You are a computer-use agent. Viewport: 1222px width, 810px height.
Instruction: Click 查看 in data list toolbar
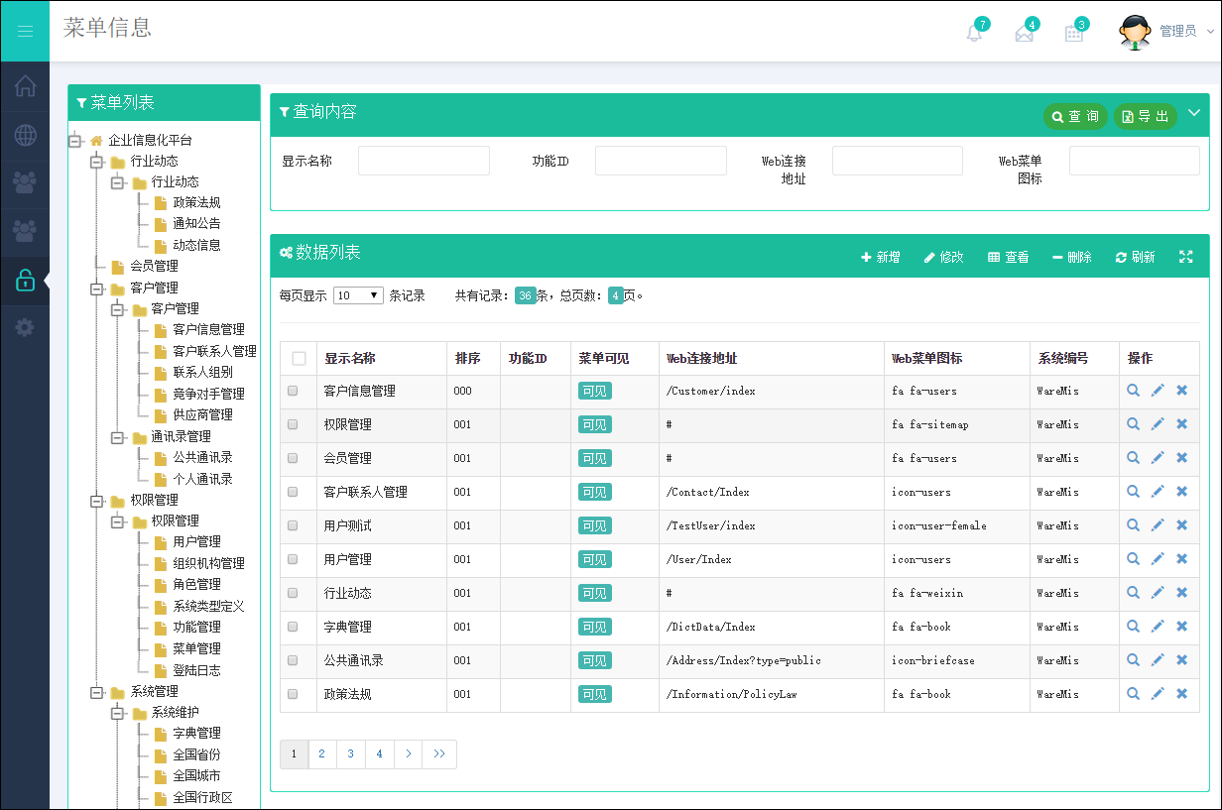pyautogui.click(x=1009, y=257)
